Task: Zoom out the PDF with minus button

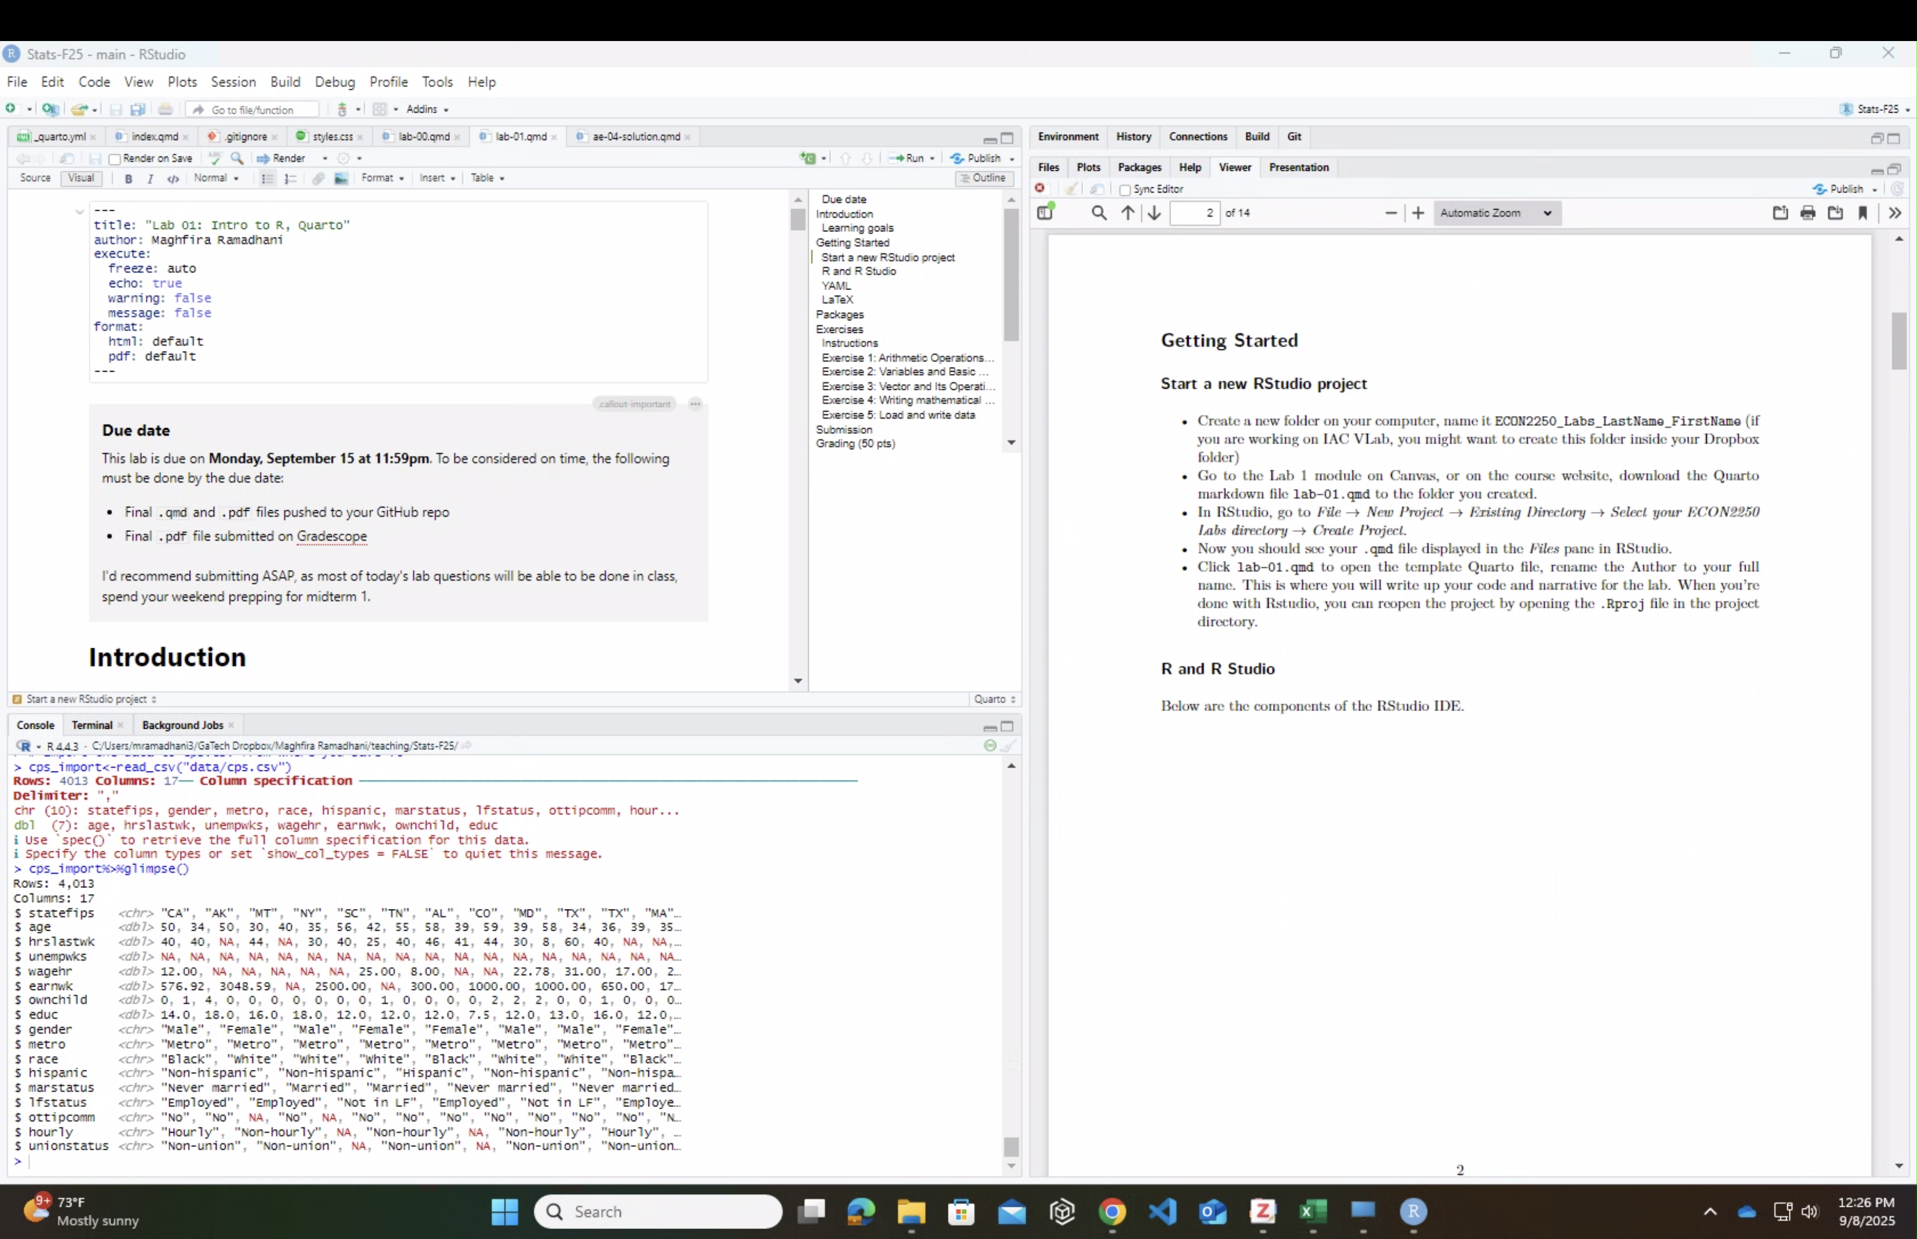Action: pyautogui.click(x=1391, y=213)
